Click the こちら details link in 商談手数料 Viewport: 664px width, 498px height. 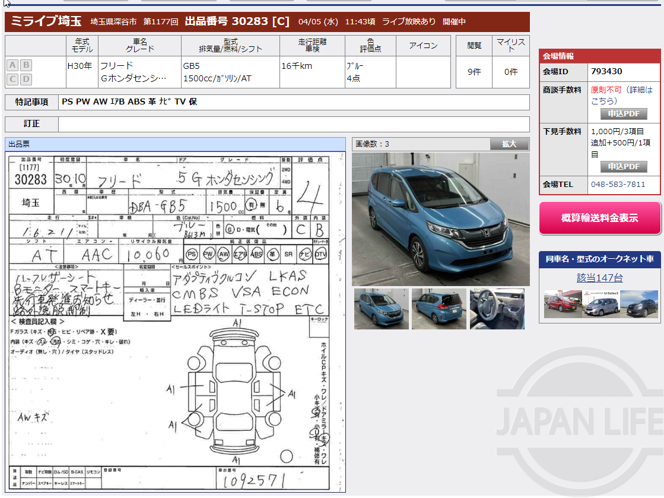click(603, 101)
